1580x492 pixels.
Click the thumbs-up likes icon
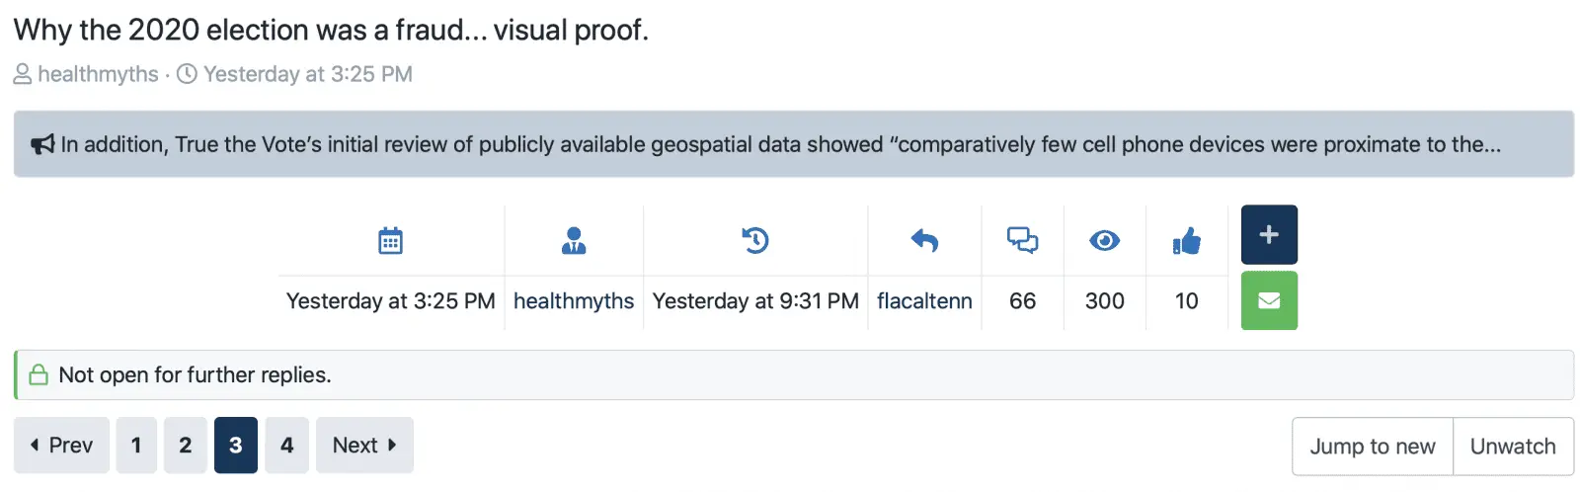(x=1186, y=241)
